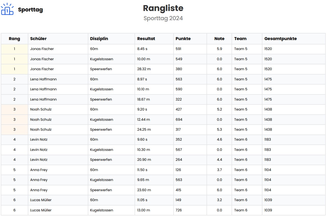Click the Sporttag podium logo icon
This screenshot has height=217, width=327.
pos(7,9)
